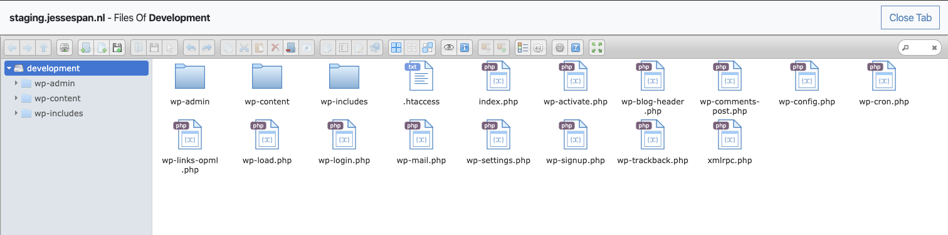Go up to parent folder
This screenshot has height=235, width=948.
[43, 47]
